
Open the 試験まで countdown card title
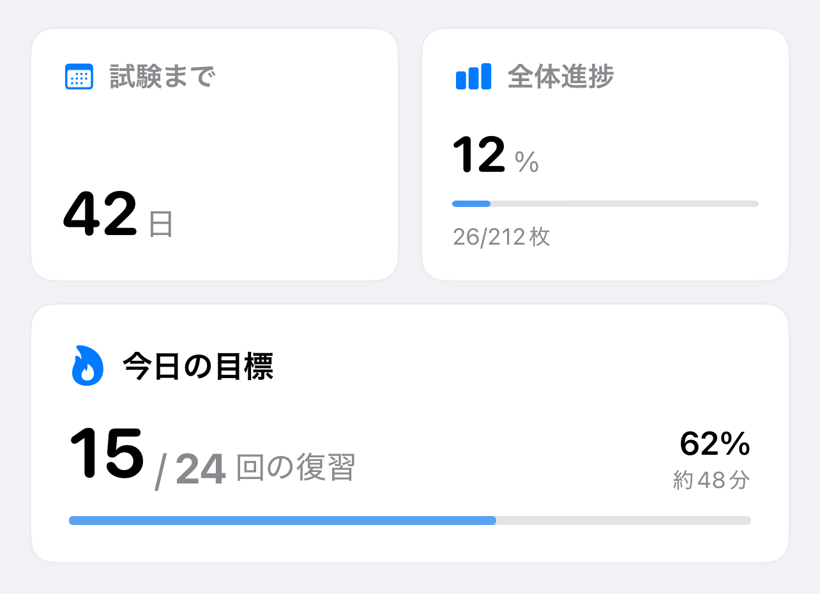163,77
